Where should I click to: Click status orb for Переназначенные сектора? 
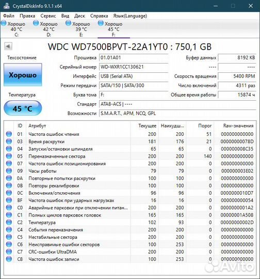(9, 156)
